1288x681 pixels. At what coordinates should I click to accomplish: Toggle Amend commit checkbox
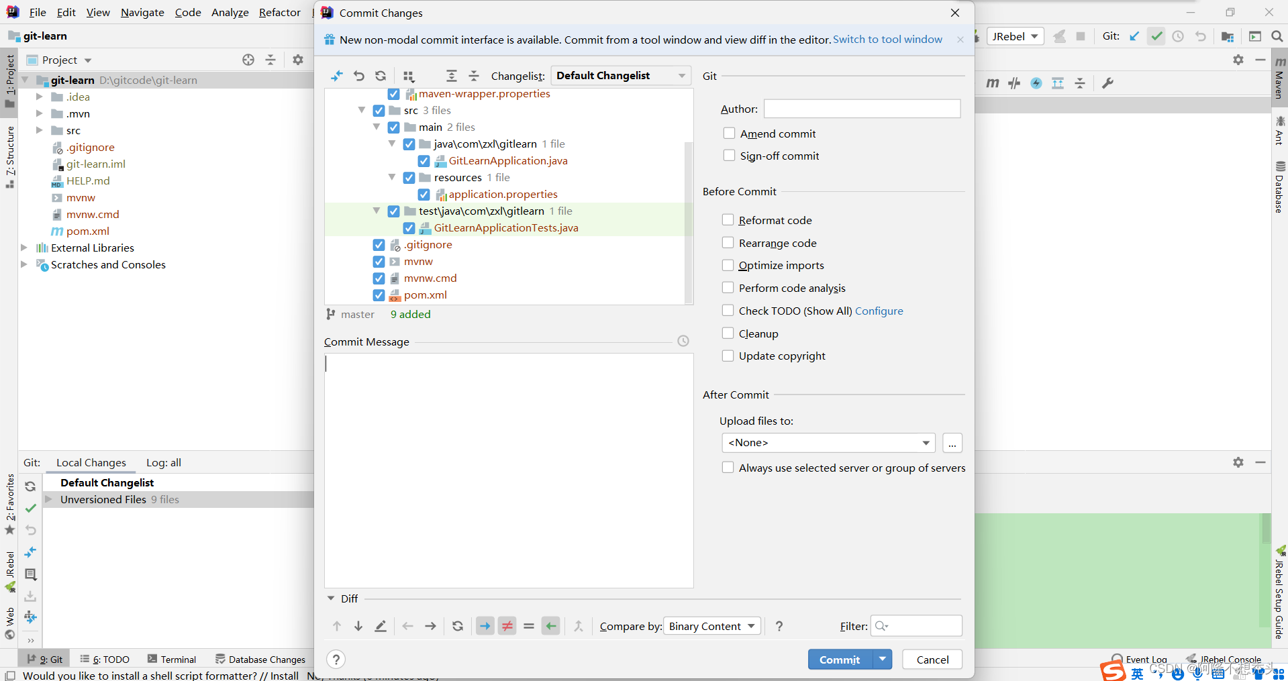[x=729, y=133]
